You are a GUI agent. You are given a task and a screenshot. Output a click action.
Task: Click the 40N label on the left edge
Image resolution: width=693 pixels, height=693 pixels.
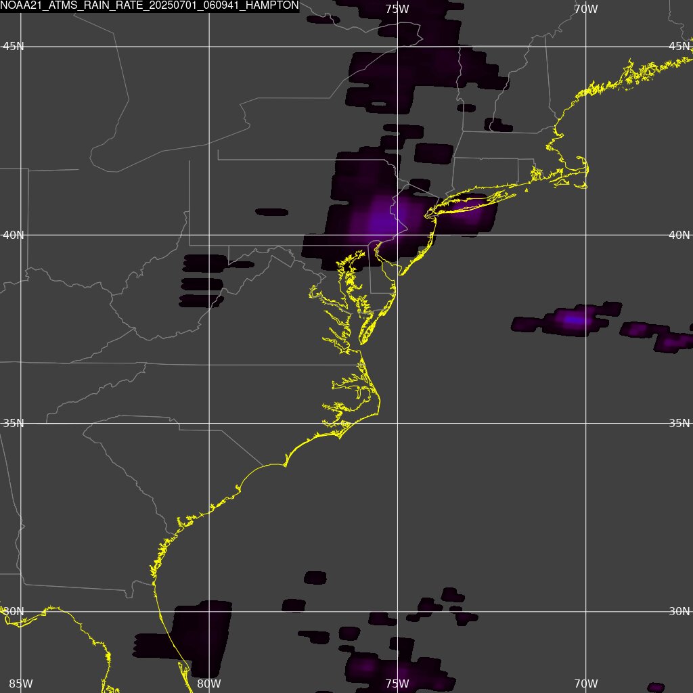(x=14, y=235)
